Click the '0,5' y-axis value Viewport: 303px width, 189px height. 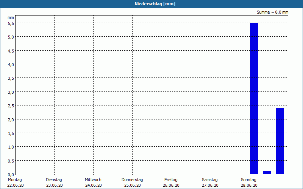[11, 161]
